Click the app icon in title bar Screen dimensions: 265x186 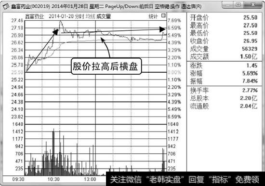coord(6,6)
